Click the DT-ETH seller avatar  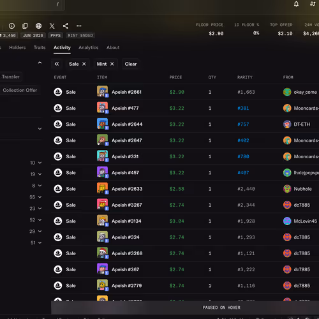287,124
